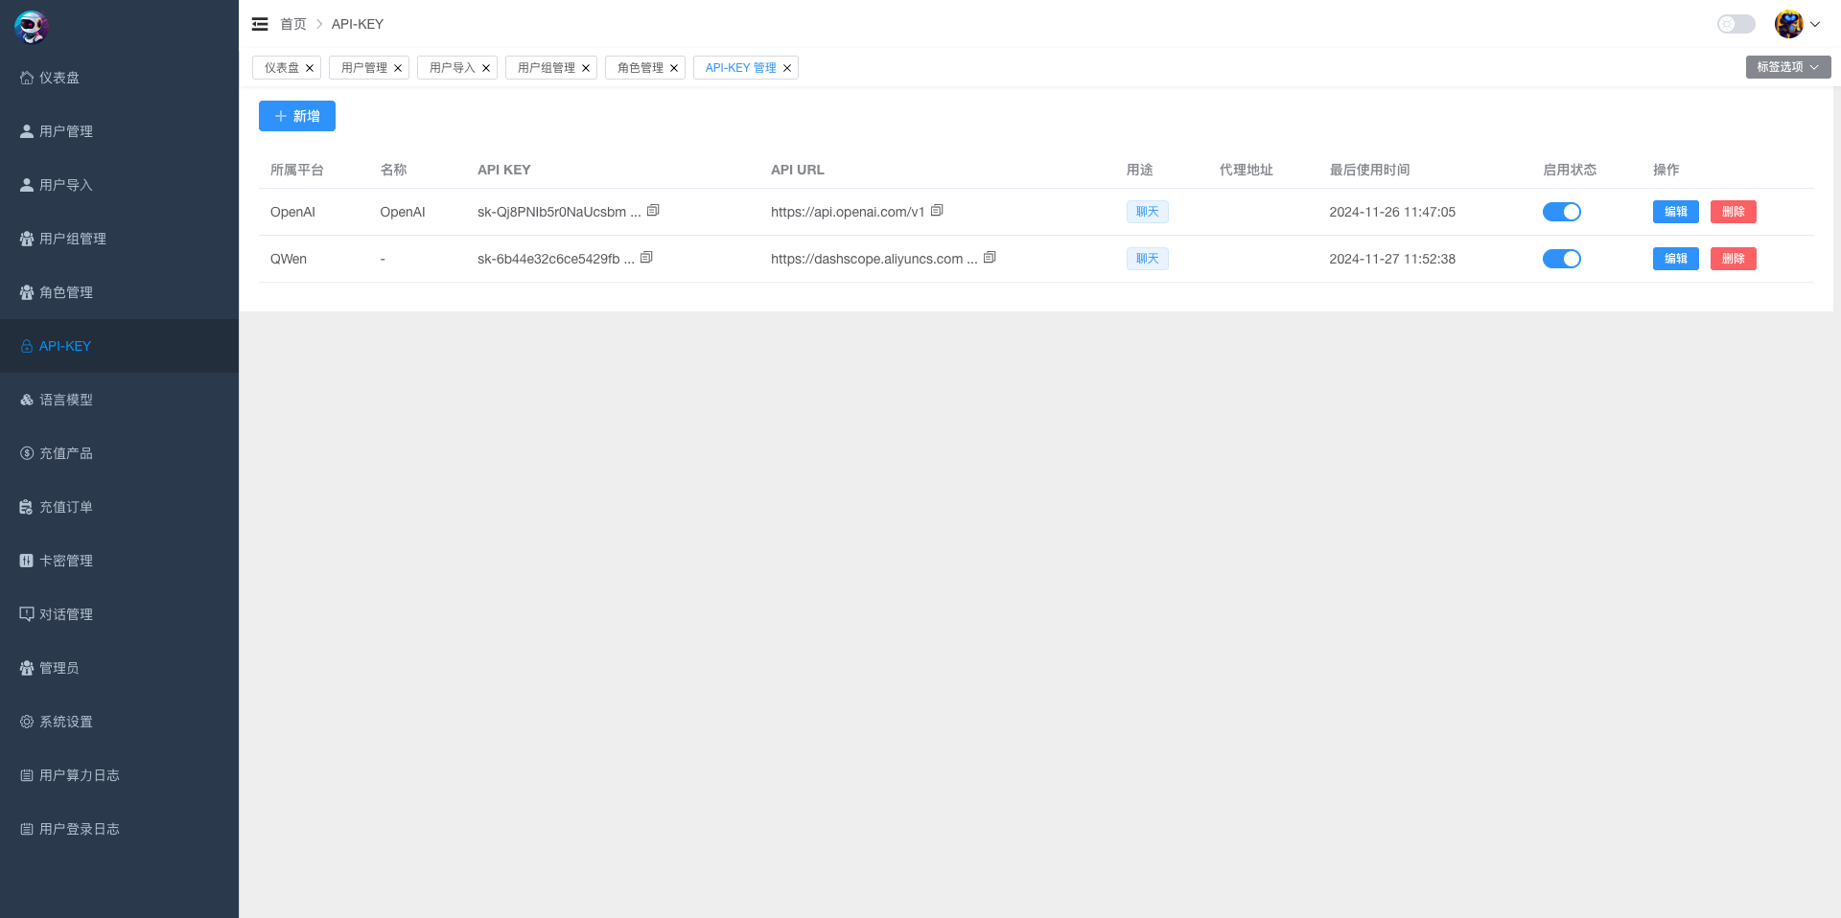Copy the OpenAI API URL
This screenshot has width=1841, height=918.
coord(937,211)
